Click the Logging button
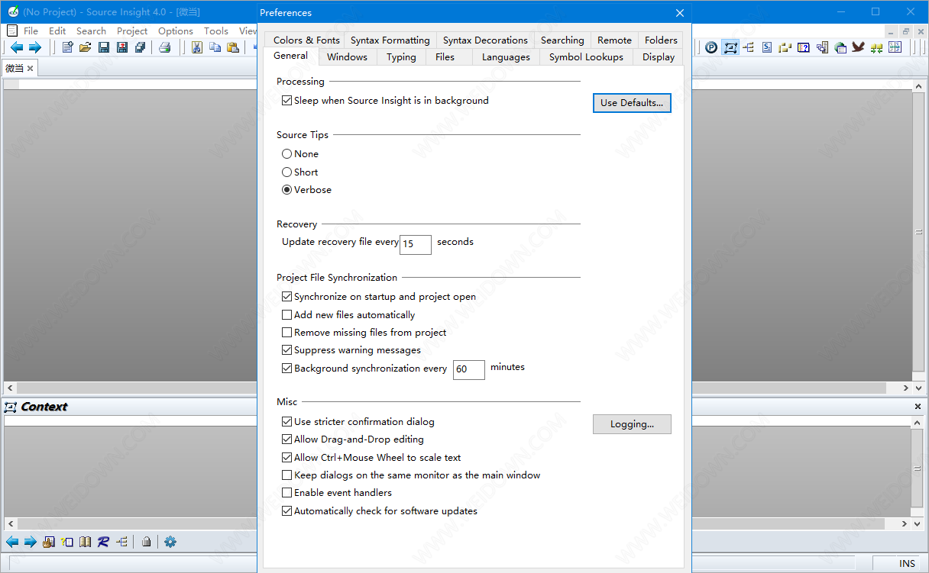 pos(632,424)
